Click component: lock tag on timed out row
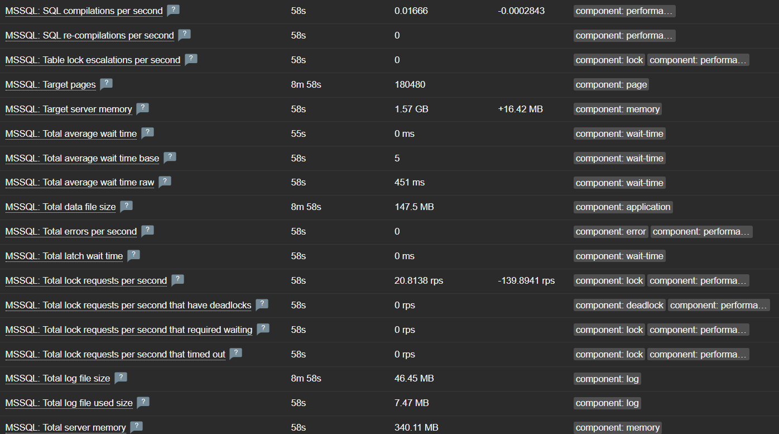Viewport: 779px width, 434px height. click(x=609, y=355)
